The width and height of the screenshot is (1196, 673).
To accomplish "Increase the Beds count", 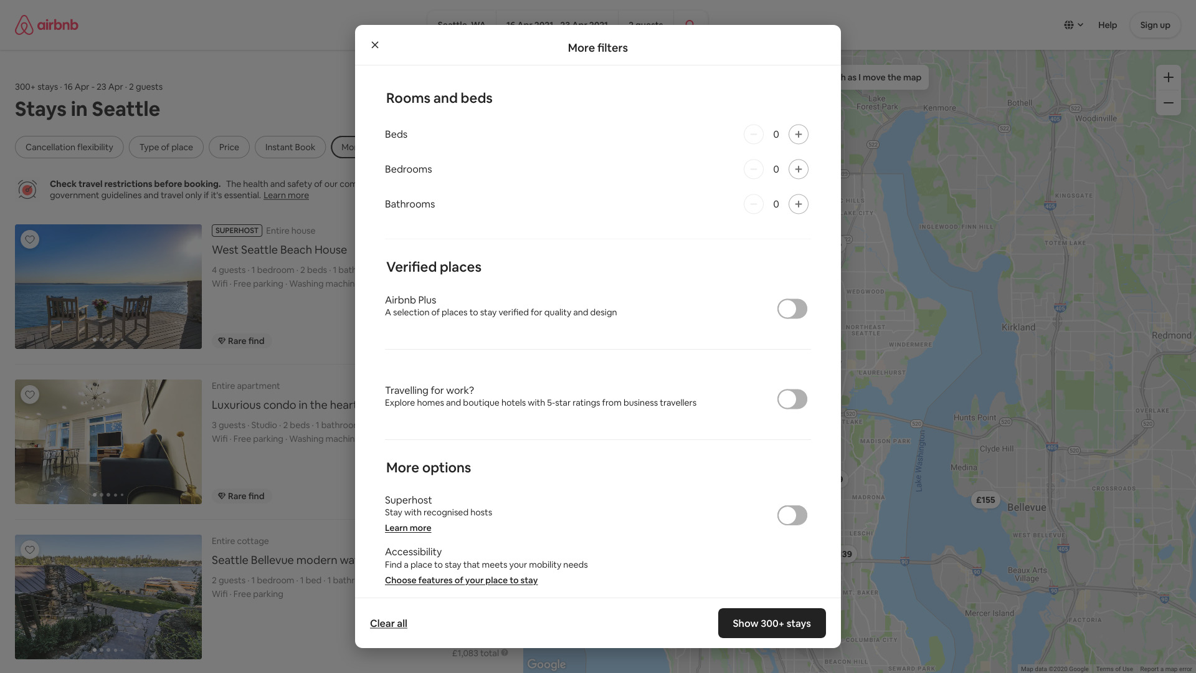I will point(798,135).
